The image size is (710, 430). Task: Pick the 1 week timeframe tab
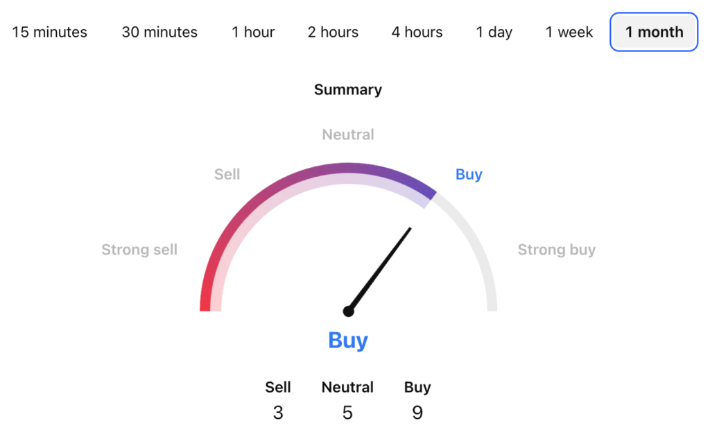click(569, 32)
